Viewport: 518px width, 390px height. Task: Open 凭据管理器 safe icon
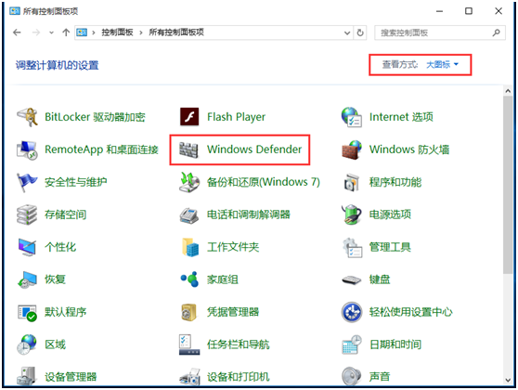click(189, 312)
